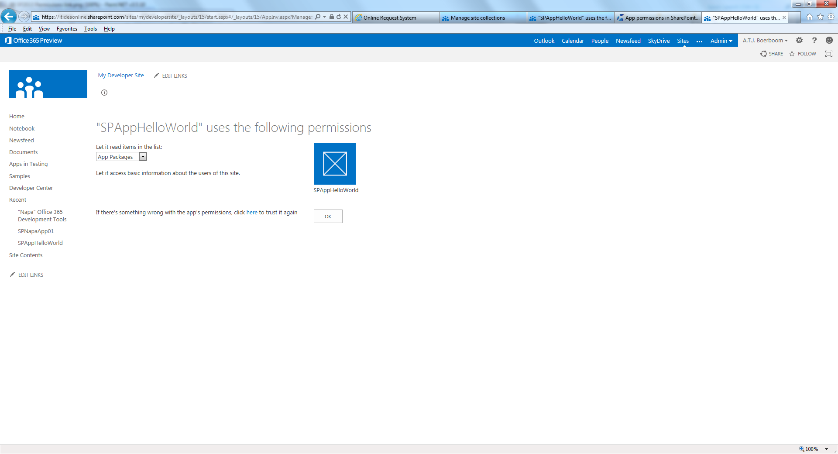The width and height of the screenshot is (838, 454).
Task: Click the smiley feedback icon
Action: [x=829, y=40]
